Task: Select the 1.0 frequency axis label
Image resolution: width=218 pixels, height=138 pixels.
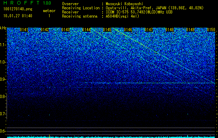Action: tap(3, 62)
